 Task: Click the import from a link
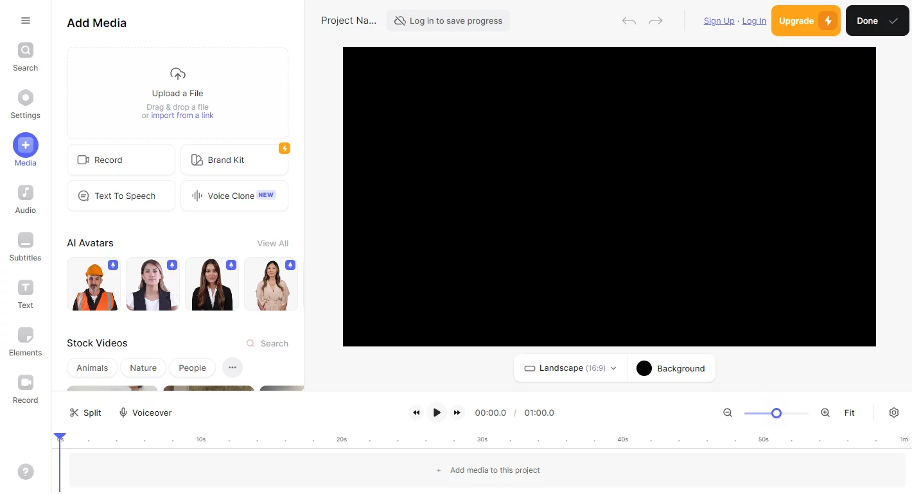tap(182, 115)
